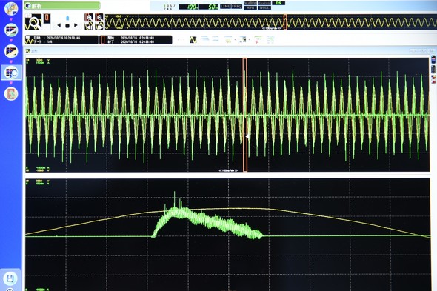Click the orange cursor marker in overview waveform
The image size is (437, 291).
click(x=285, y=22)
